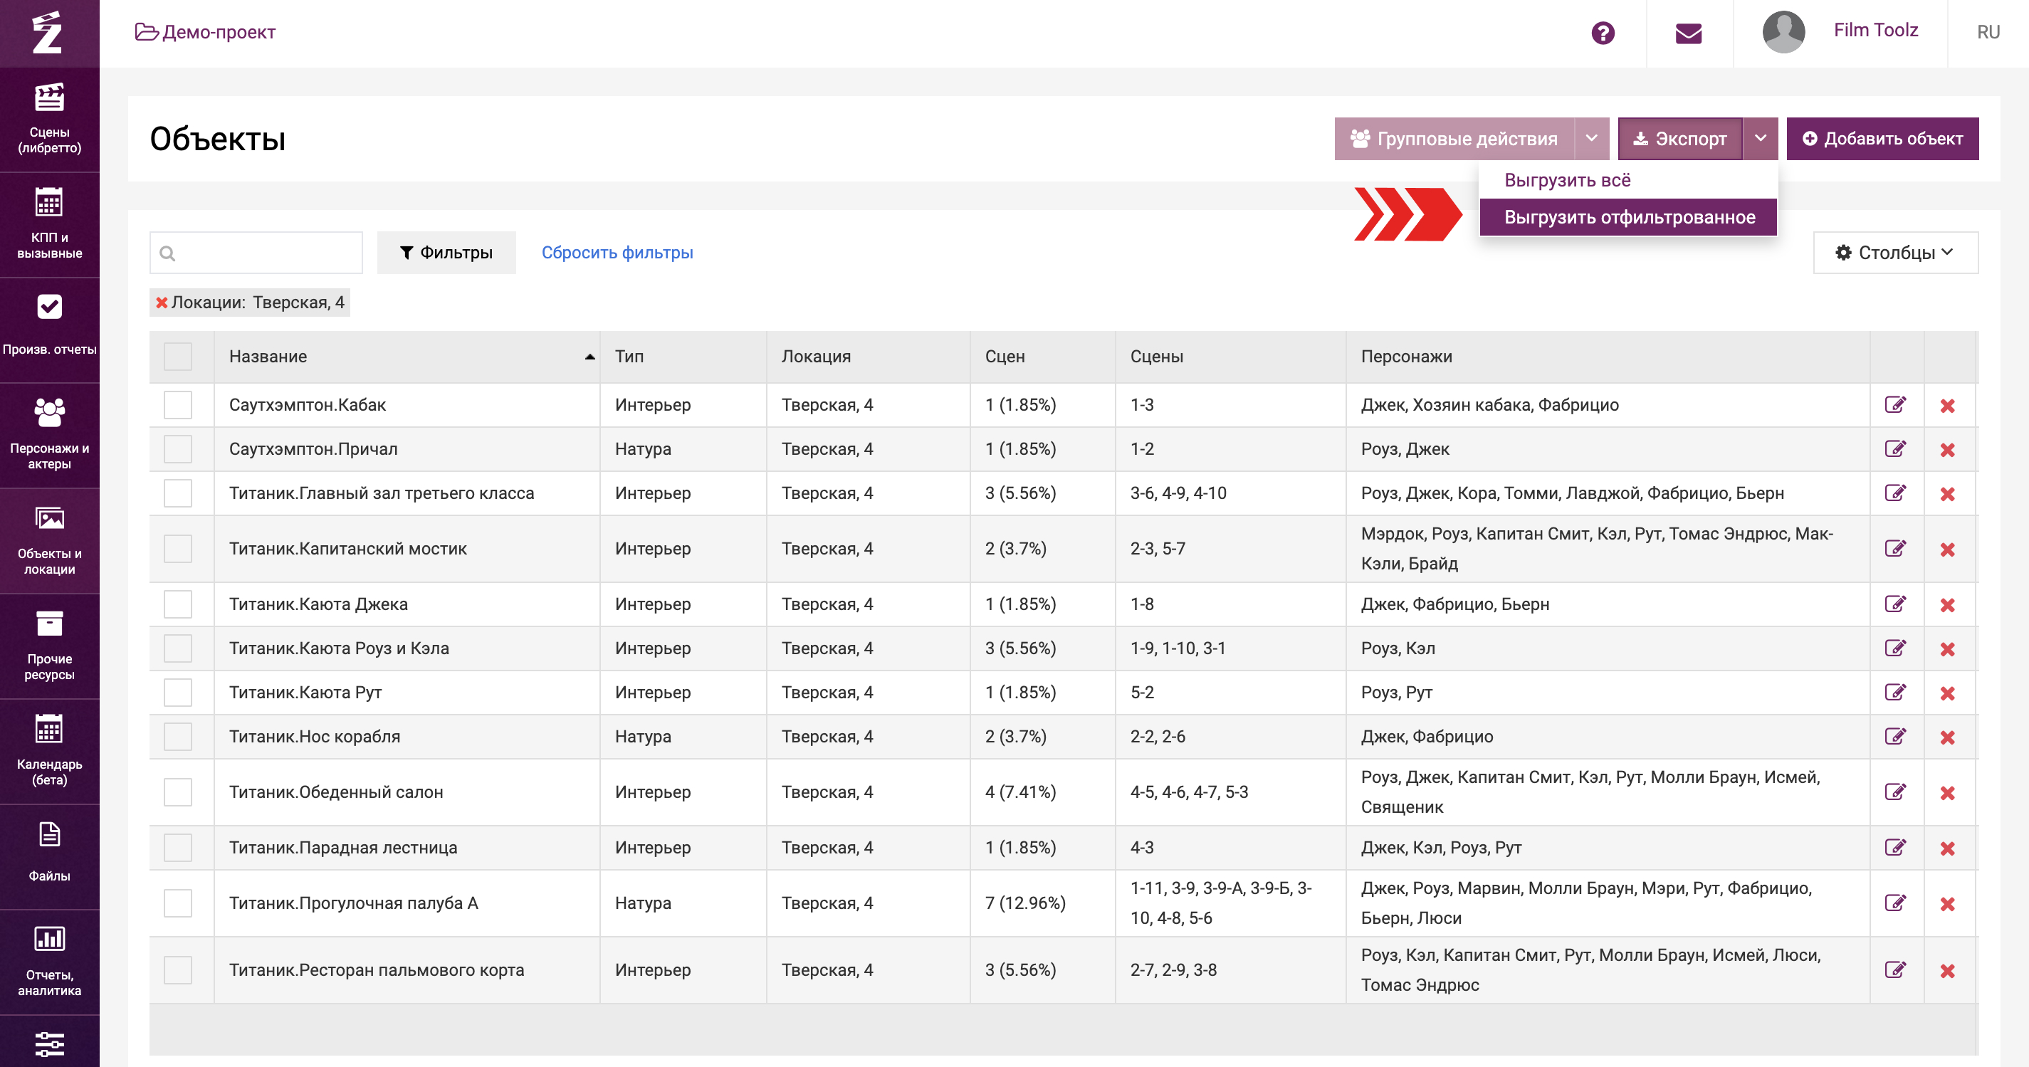Edit the Саутхэмптон.Кабак object
The image size is (2029, 1067).
click(x=1894, y=405)
